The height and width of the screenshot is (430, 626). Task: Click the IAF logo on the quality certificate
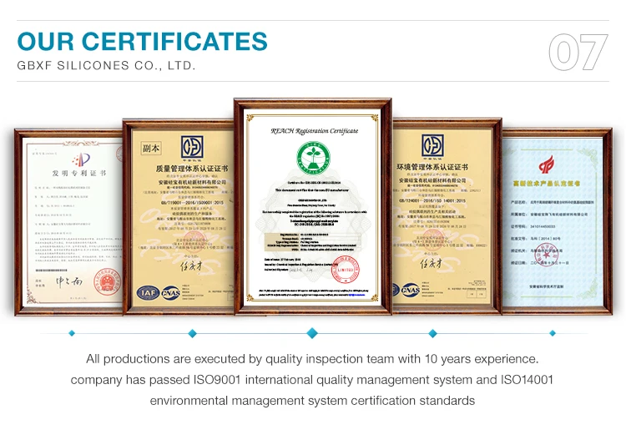coord(148,293)
